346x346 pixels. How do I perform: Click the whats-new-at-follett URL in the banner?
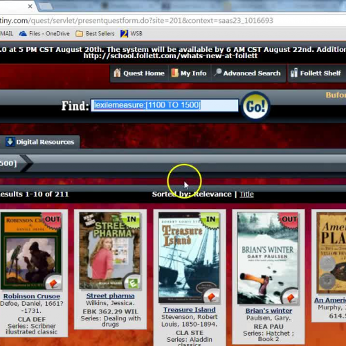(170, 56)
